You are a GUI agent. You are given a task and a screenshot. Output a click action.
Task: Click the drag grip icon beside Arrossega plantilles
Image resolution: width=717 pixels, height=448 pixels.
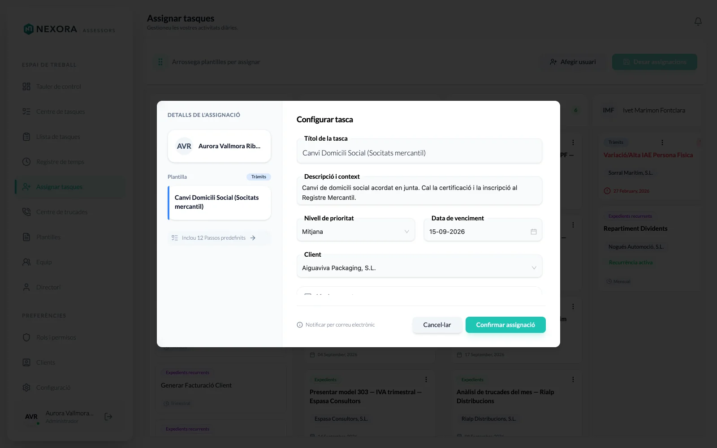pyautogui.click(x=160, y=62)
